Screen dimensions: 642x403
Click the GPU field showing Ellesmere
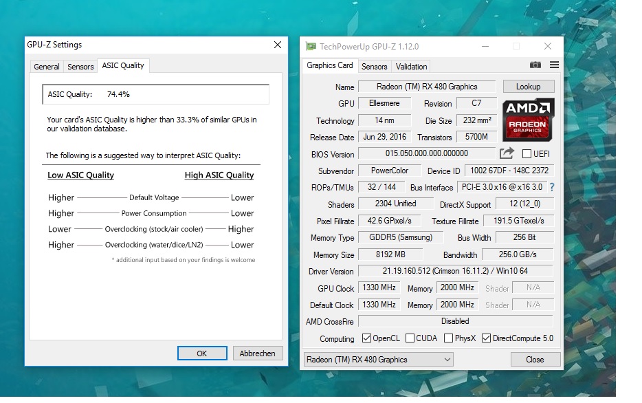point(384,103)
